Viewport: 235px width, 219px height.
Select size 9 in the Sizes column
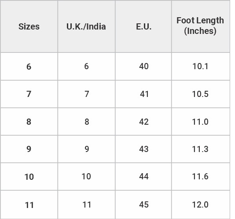[29, 149]
